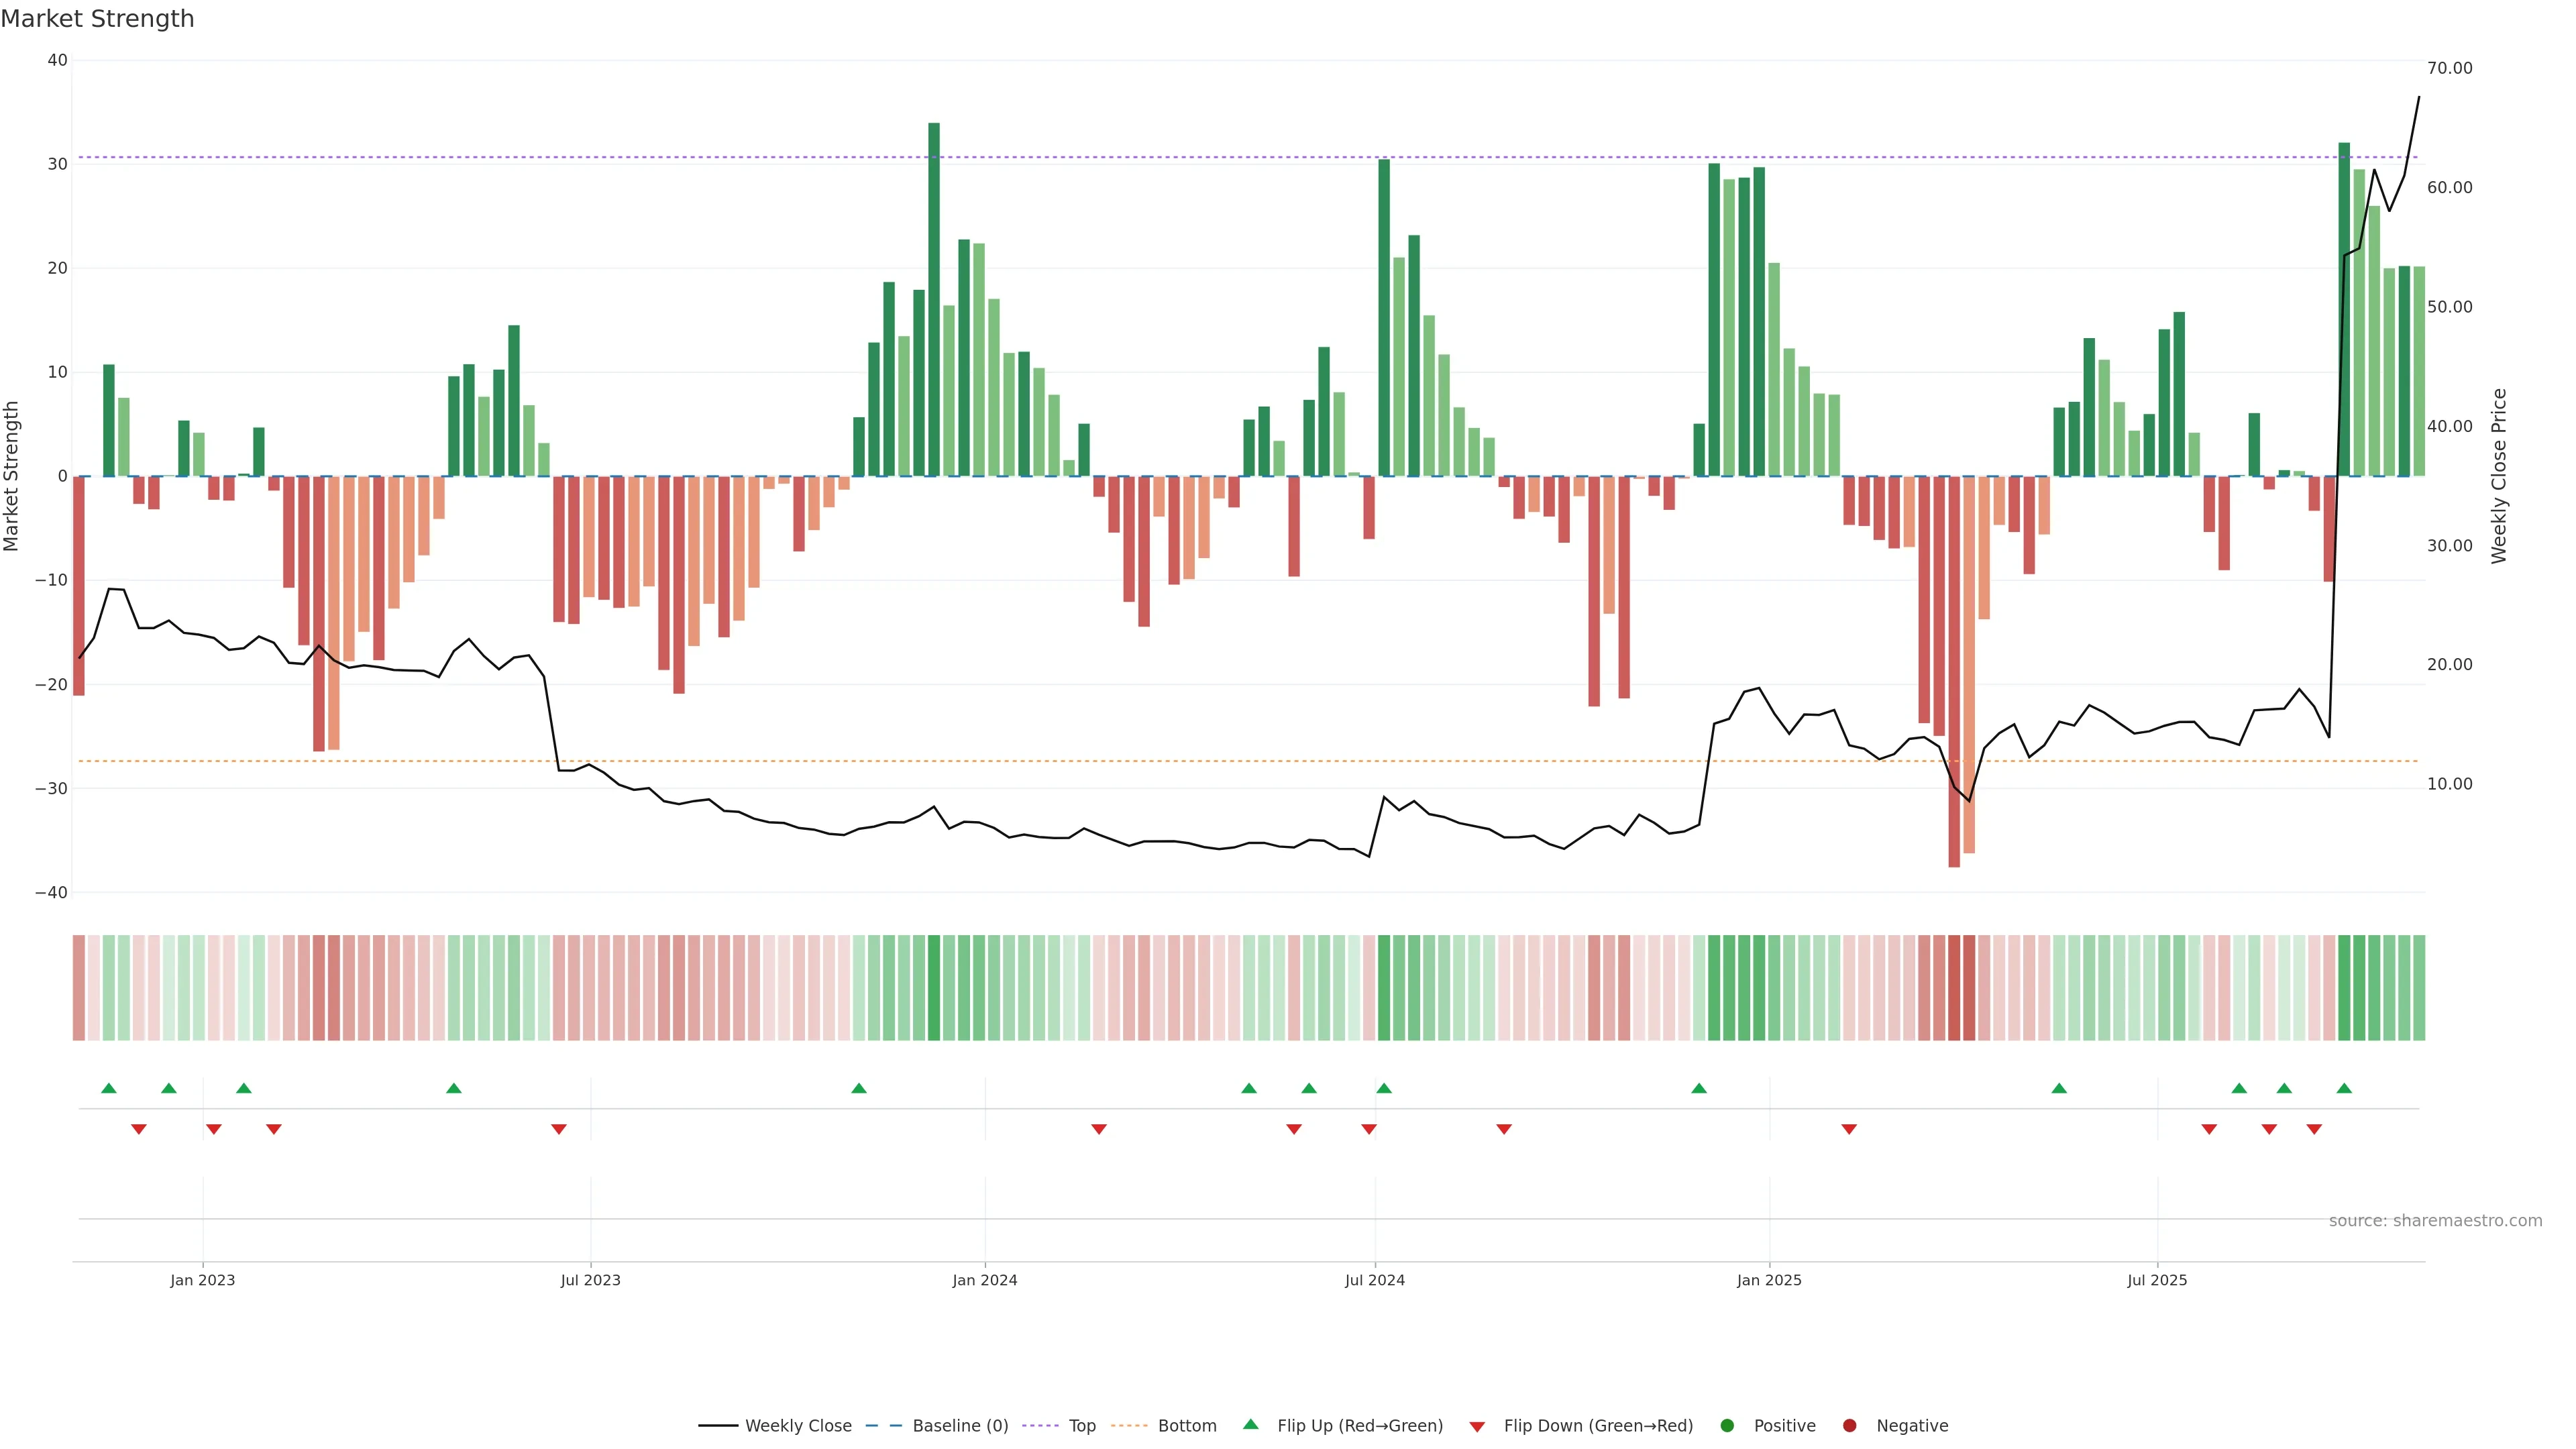The image size is (2576, 1449).
Task: Click Flip Up green triangle legend icon
Action: 1250,1425
